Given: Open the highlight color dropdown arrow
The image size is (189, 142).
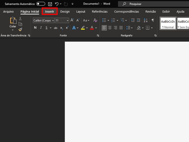Looking at the screenshot, I should pos(87,28).
